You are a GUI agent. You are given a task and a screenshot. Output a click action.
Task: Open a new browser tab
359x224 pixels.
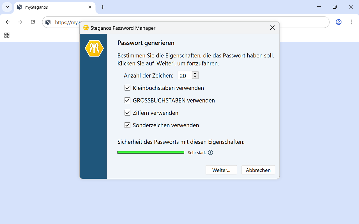coord(103,7)
